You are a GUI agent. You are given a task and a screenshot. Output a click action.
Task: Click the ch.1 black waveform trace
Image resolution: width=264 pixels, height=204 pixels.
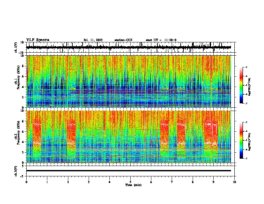click(x=129, y=47)
